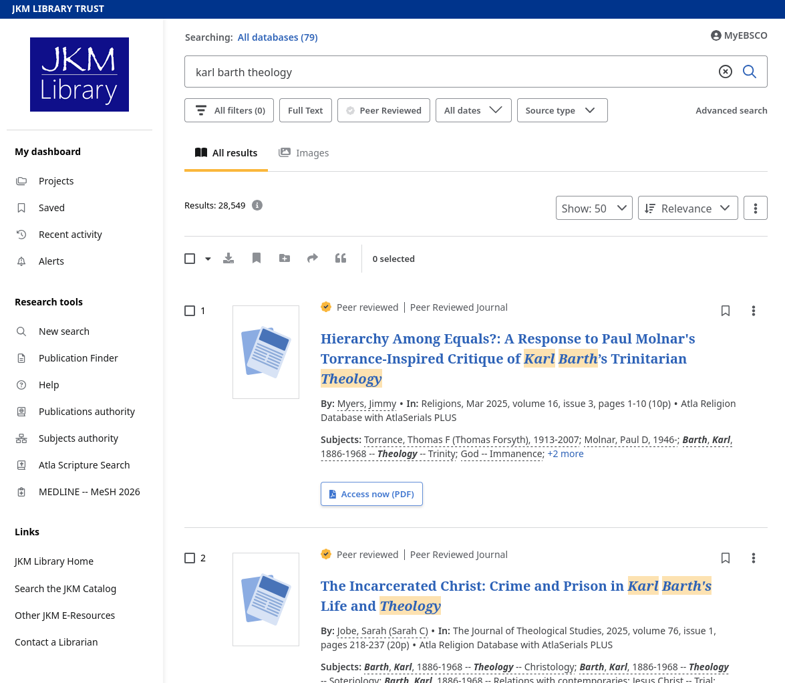Open the Relevance sort dropdown
This screenshot has height=683, width=785.
tap(687, 208)
